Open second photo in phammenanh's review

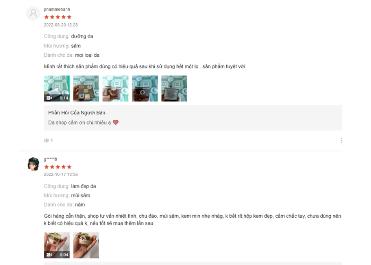tap(86, 89)
